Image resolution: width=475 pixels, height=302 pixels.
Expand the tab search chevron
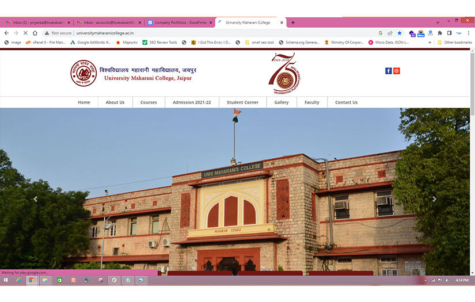[438, 22]
